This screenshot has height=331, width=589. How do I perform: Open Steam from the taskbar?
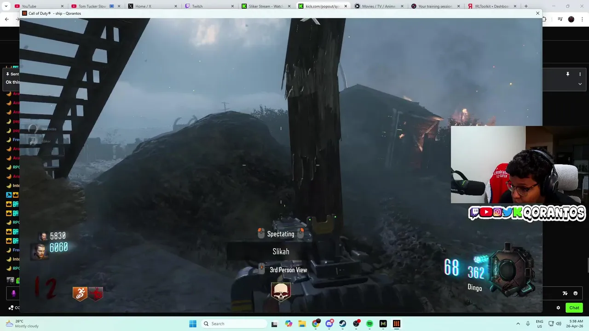(x=342, y=324)
